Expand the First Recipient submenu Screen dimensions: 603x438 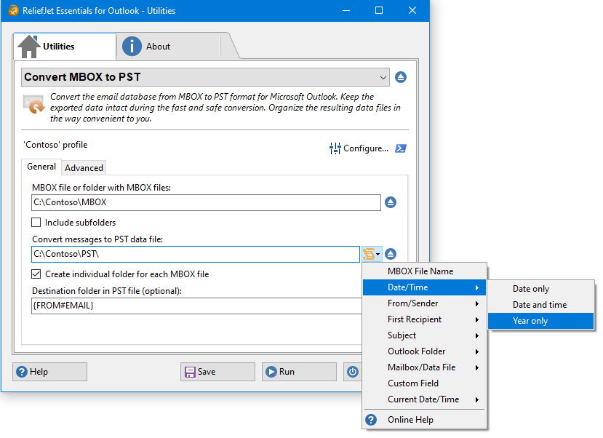pyautogui.click(x=425, y=319)
